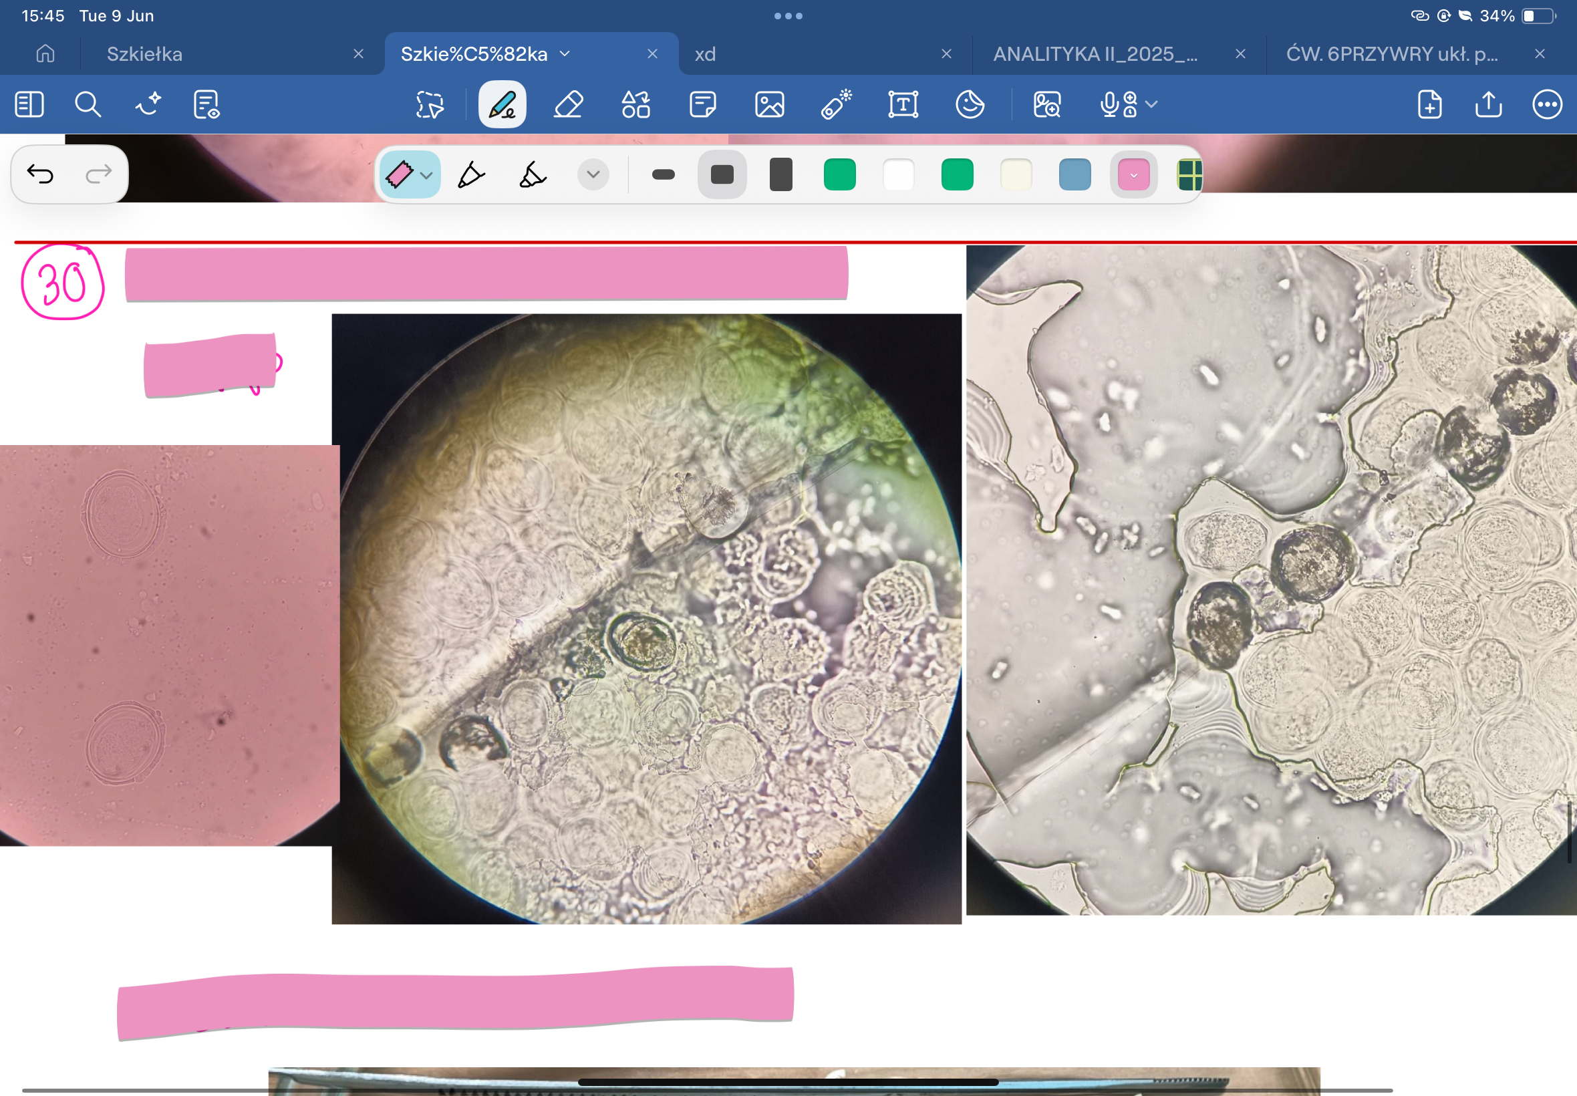1577x1096 pixels.
Task: Expand more pen options chevron
Action: pos(593,174)
